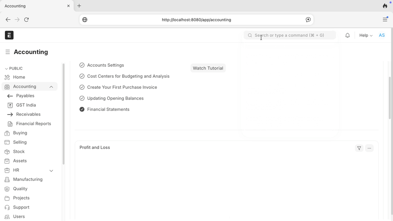Click the check circle beside Accounts Settings
The width and height of the screenshot is (393, 221).
tap(82, 65)
